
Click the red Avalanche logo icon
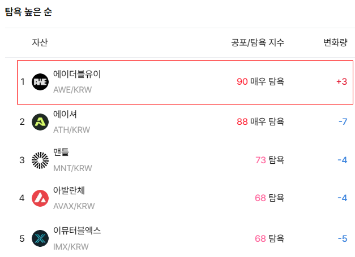point(40,198)
